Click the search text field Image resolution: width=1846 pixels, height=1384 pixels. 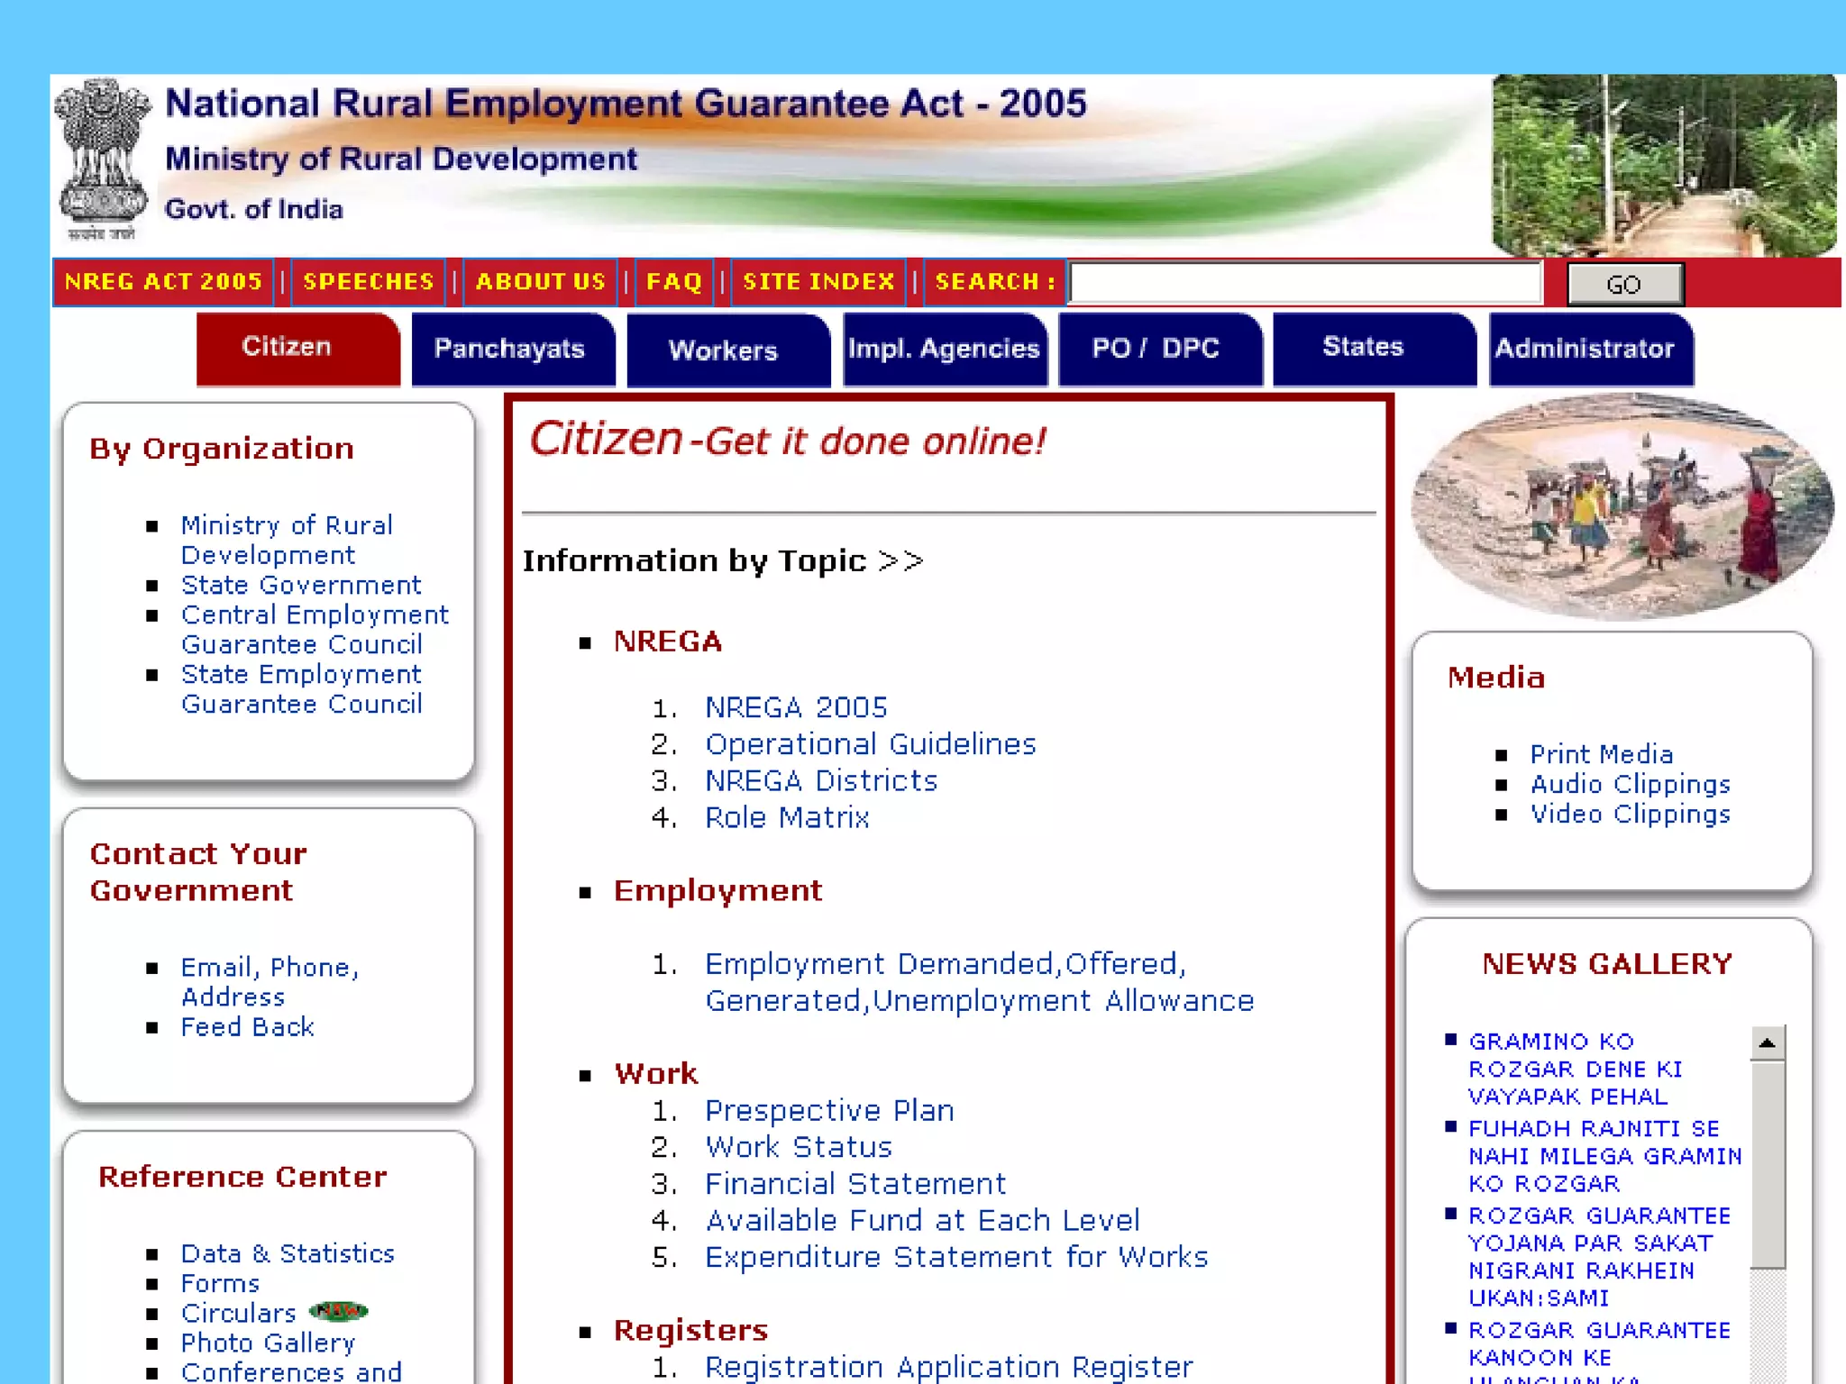(x=1305, y=283)
